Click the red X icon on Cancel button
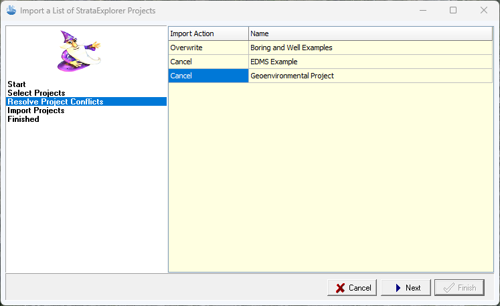500x306 pixels. click(x=339, y=288)
